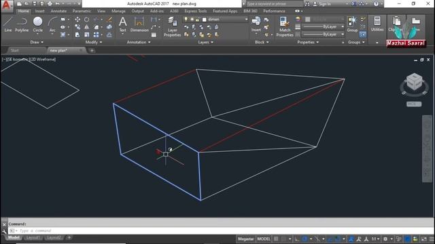435x244 pixels.
Task: Activate the Move tool in Modify
Action: pos(77,20)
